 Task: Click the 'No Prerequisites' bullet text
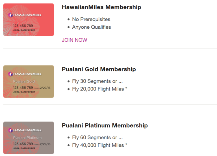click(x=91, y=19)
